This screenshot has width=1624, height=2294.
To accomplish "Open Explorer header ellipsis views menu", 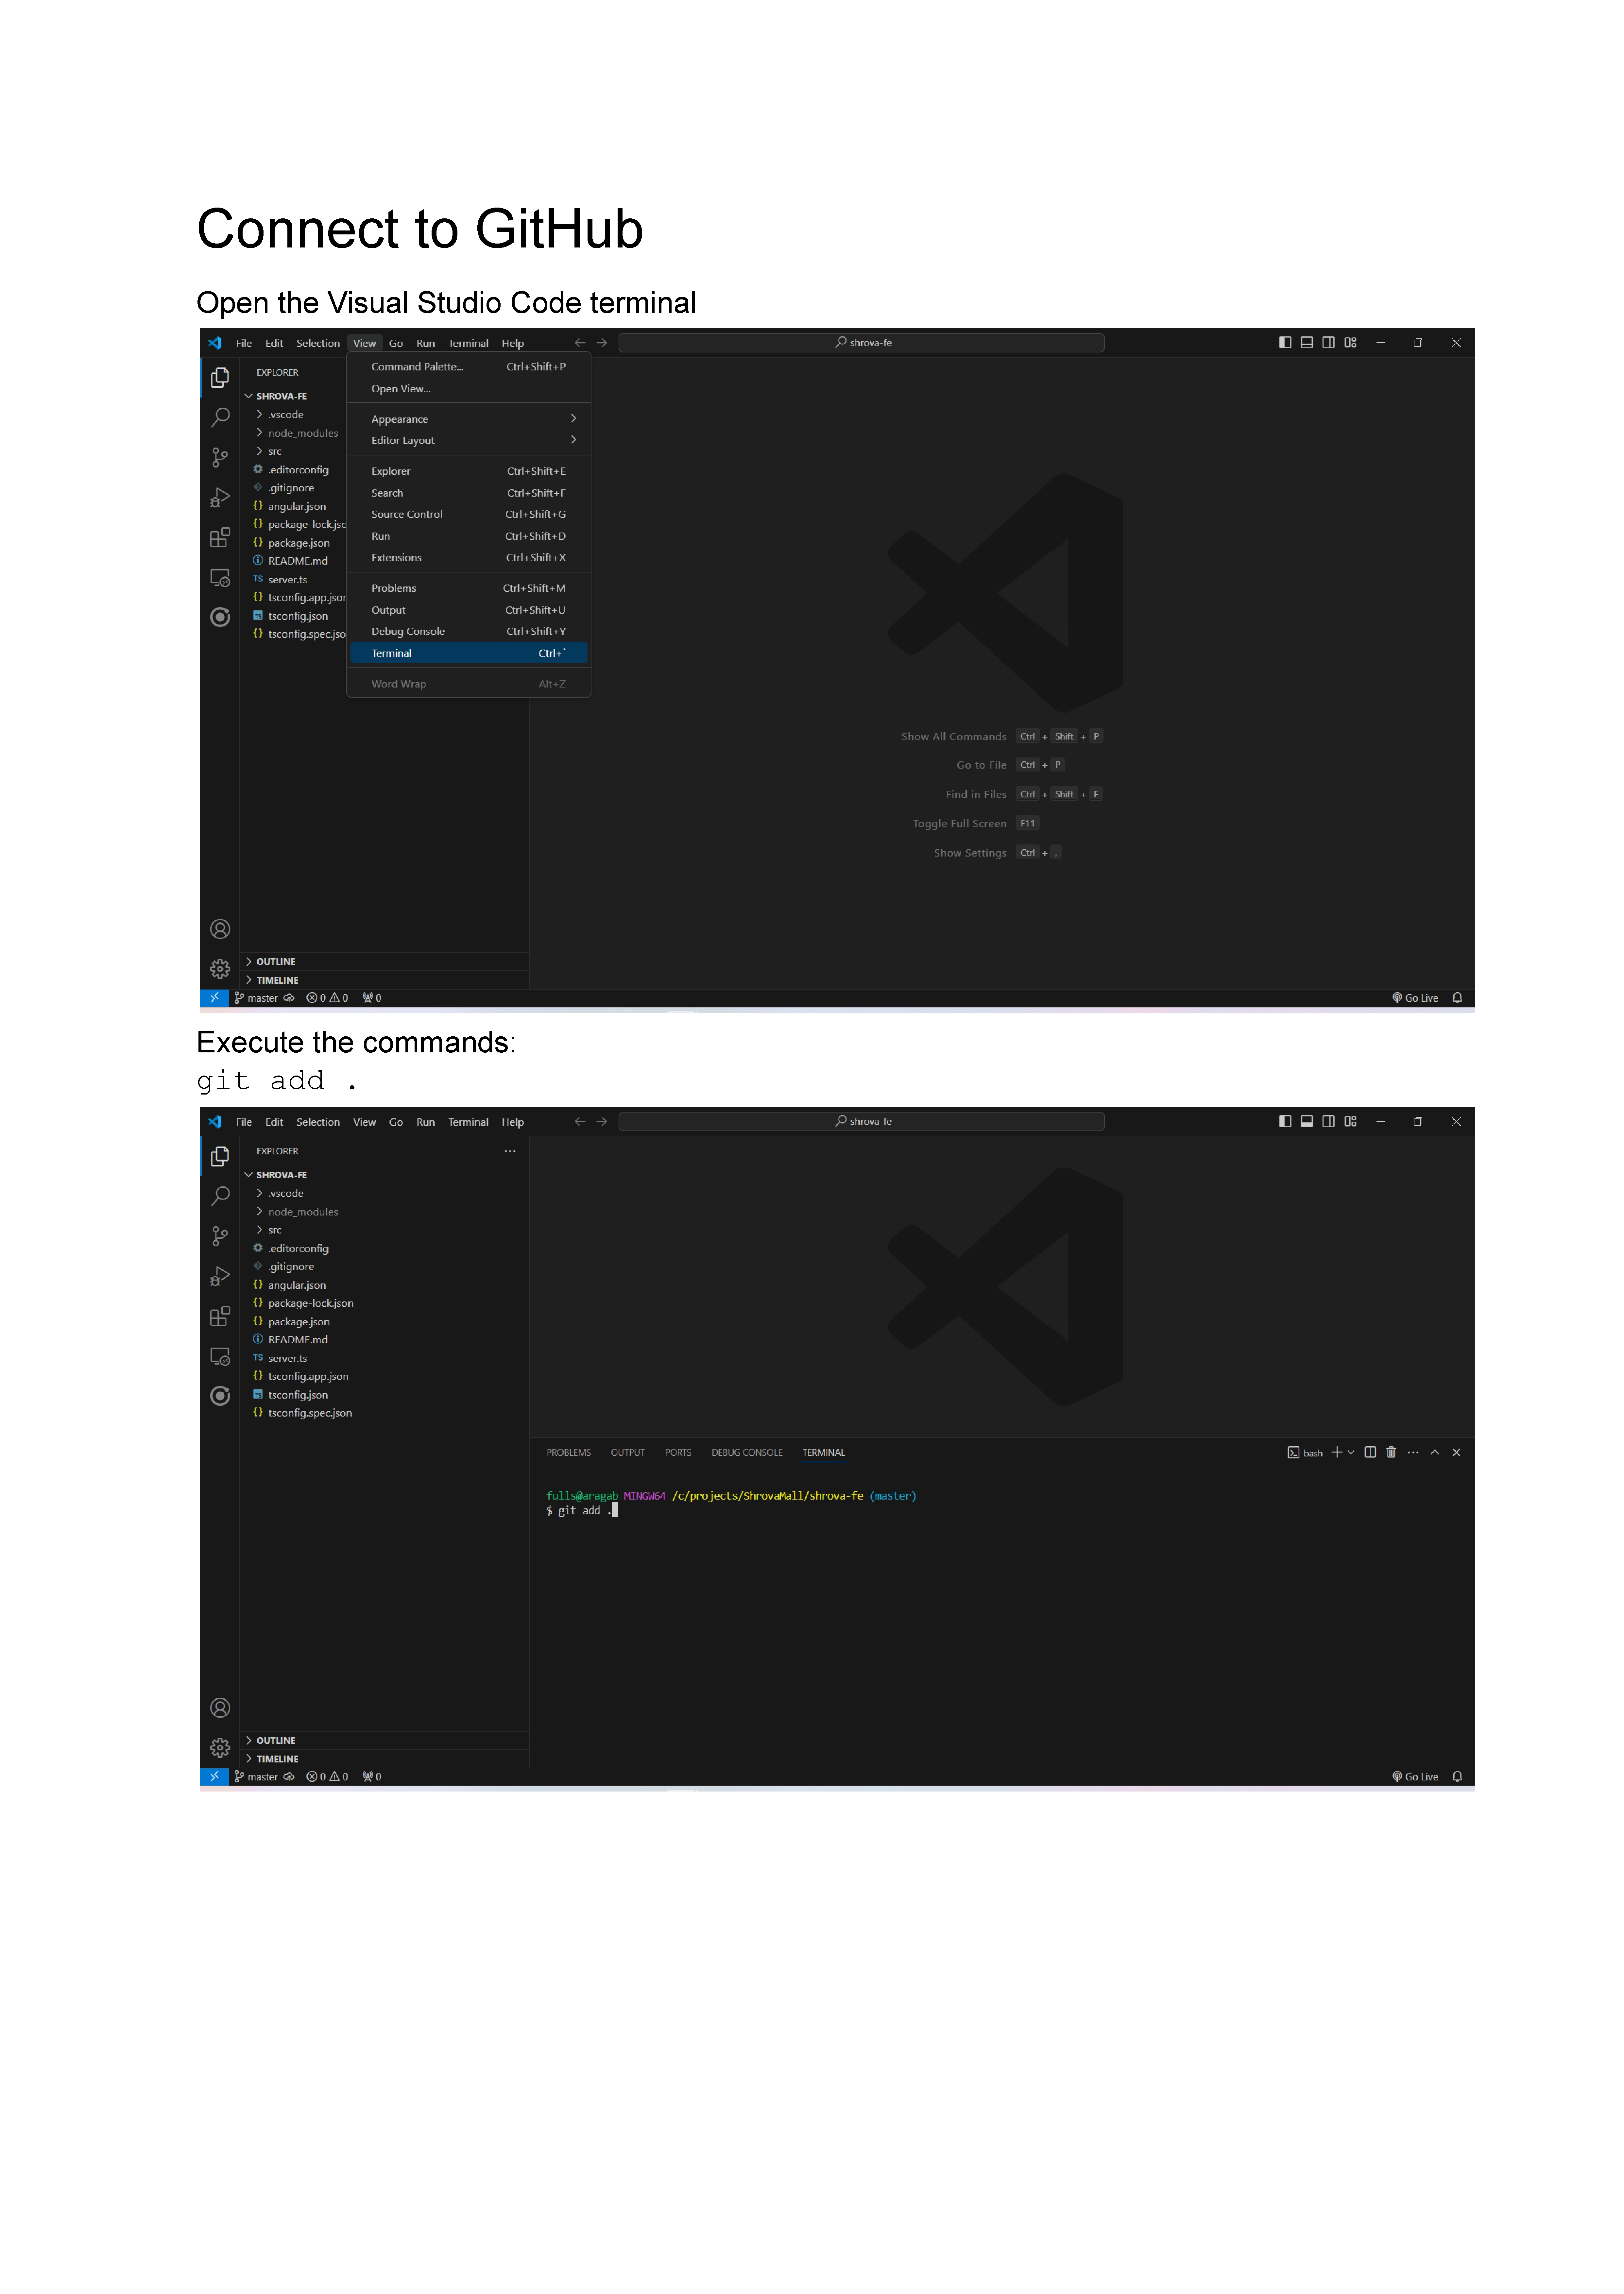I will (510, 1151).
